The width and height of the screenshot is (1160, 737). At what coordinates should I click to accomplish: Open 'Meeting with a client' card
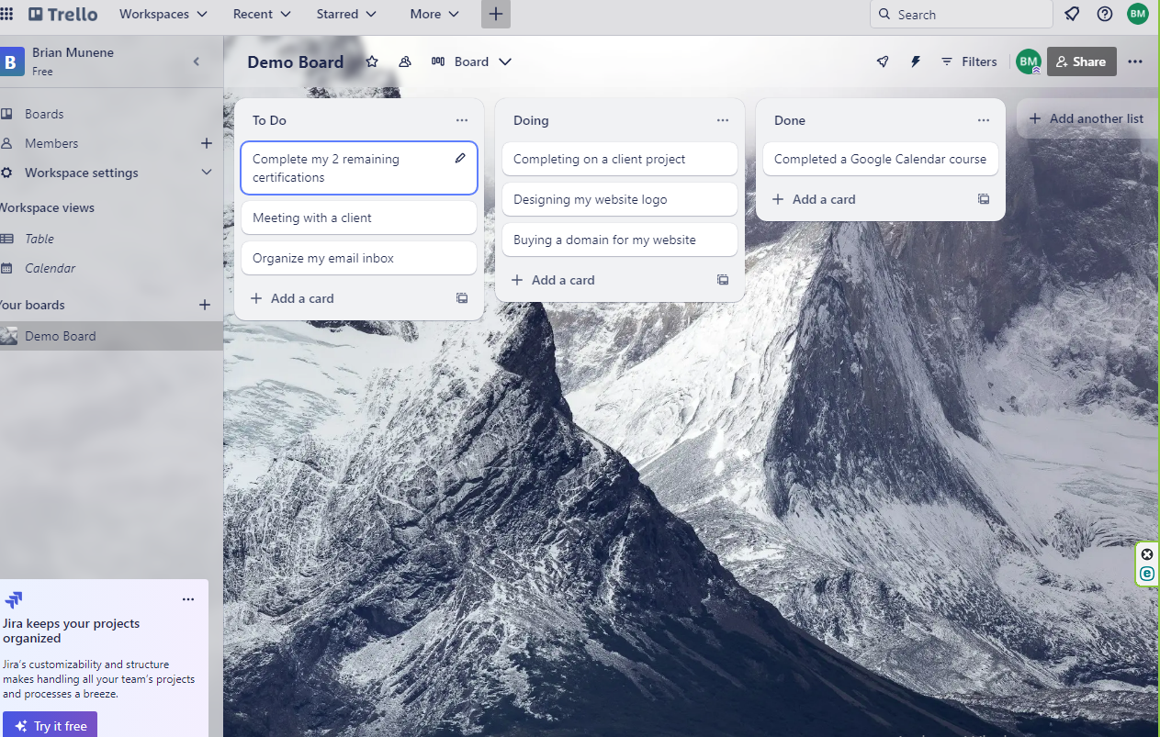(359, 218)
